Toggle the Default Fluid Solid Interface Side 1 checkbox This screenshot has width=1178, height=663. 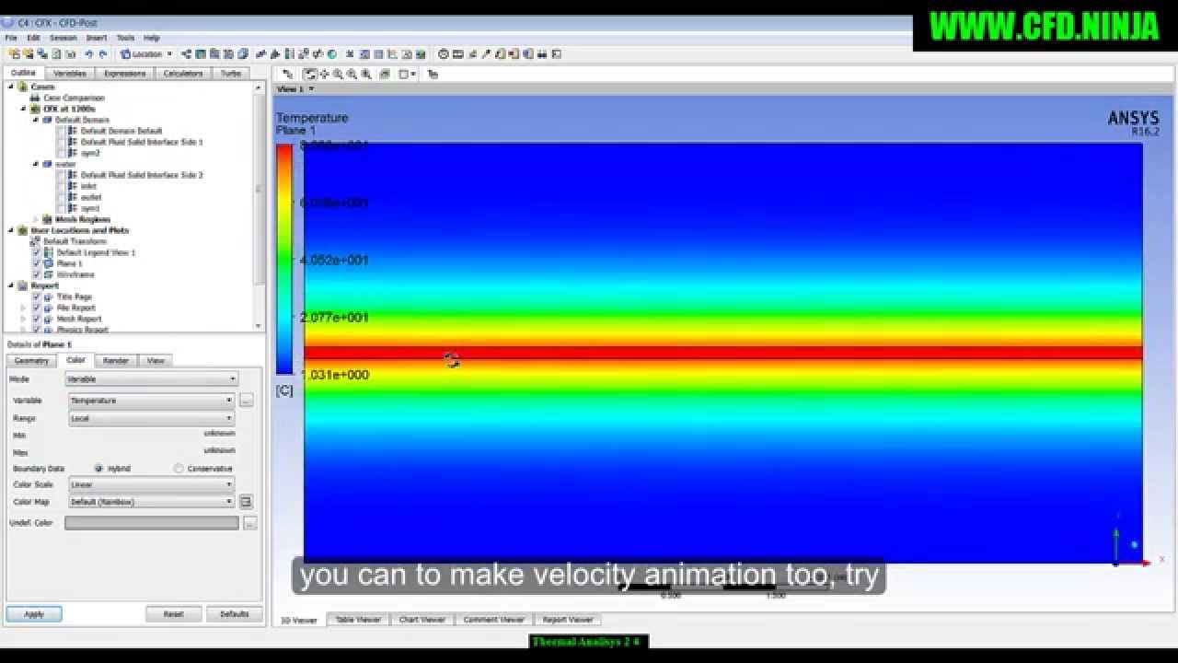coord(61,142)
